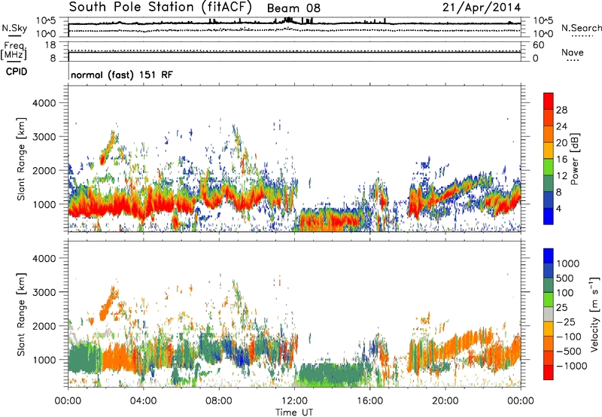Screen dimensions: 602x417
Task: Click the blue swatch at the Power colorbar bottom
Action: [549, 216]
